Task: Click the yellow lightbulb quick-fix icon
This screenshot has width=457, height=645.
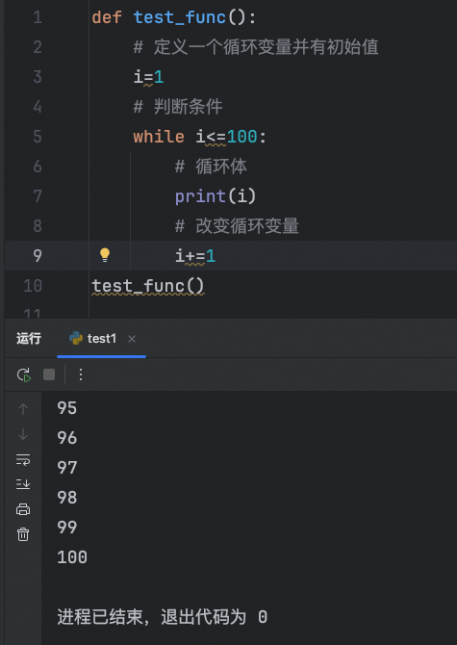Action: point(105,255)
